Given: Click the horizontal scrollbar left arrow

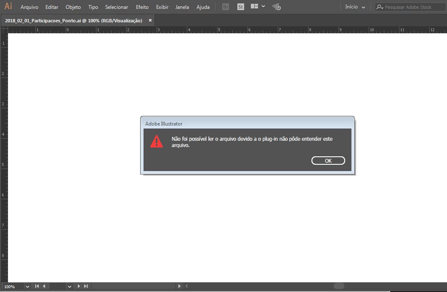Looking at the screenshot, I should [x=187, y=286].
